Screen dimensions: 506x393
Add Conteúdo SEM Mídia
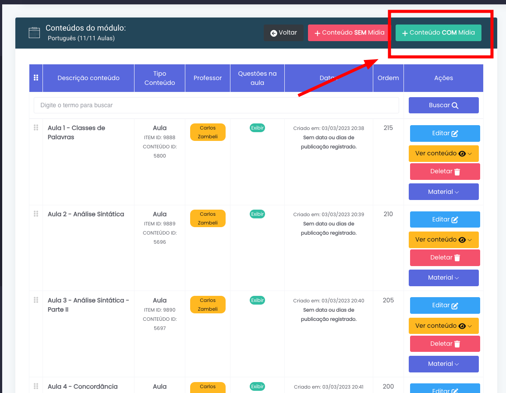point(349,33)
